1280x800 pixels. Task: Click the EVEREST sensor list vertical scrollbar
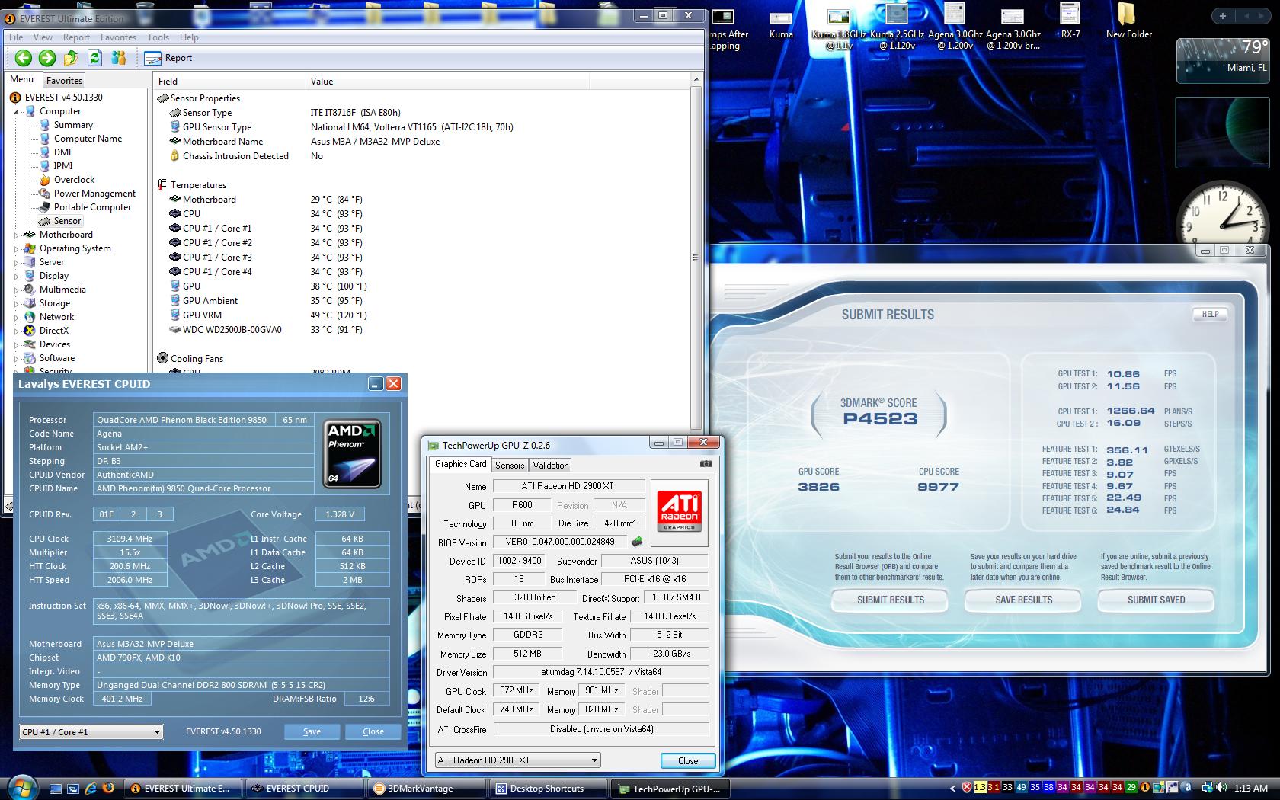[x=696, y=257]
